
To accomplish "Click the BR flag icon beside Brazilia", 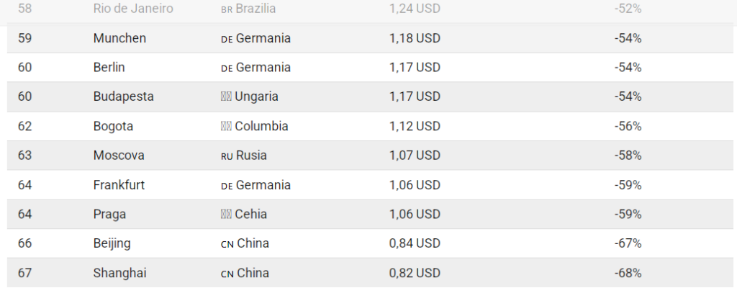I will pos(226,9).
